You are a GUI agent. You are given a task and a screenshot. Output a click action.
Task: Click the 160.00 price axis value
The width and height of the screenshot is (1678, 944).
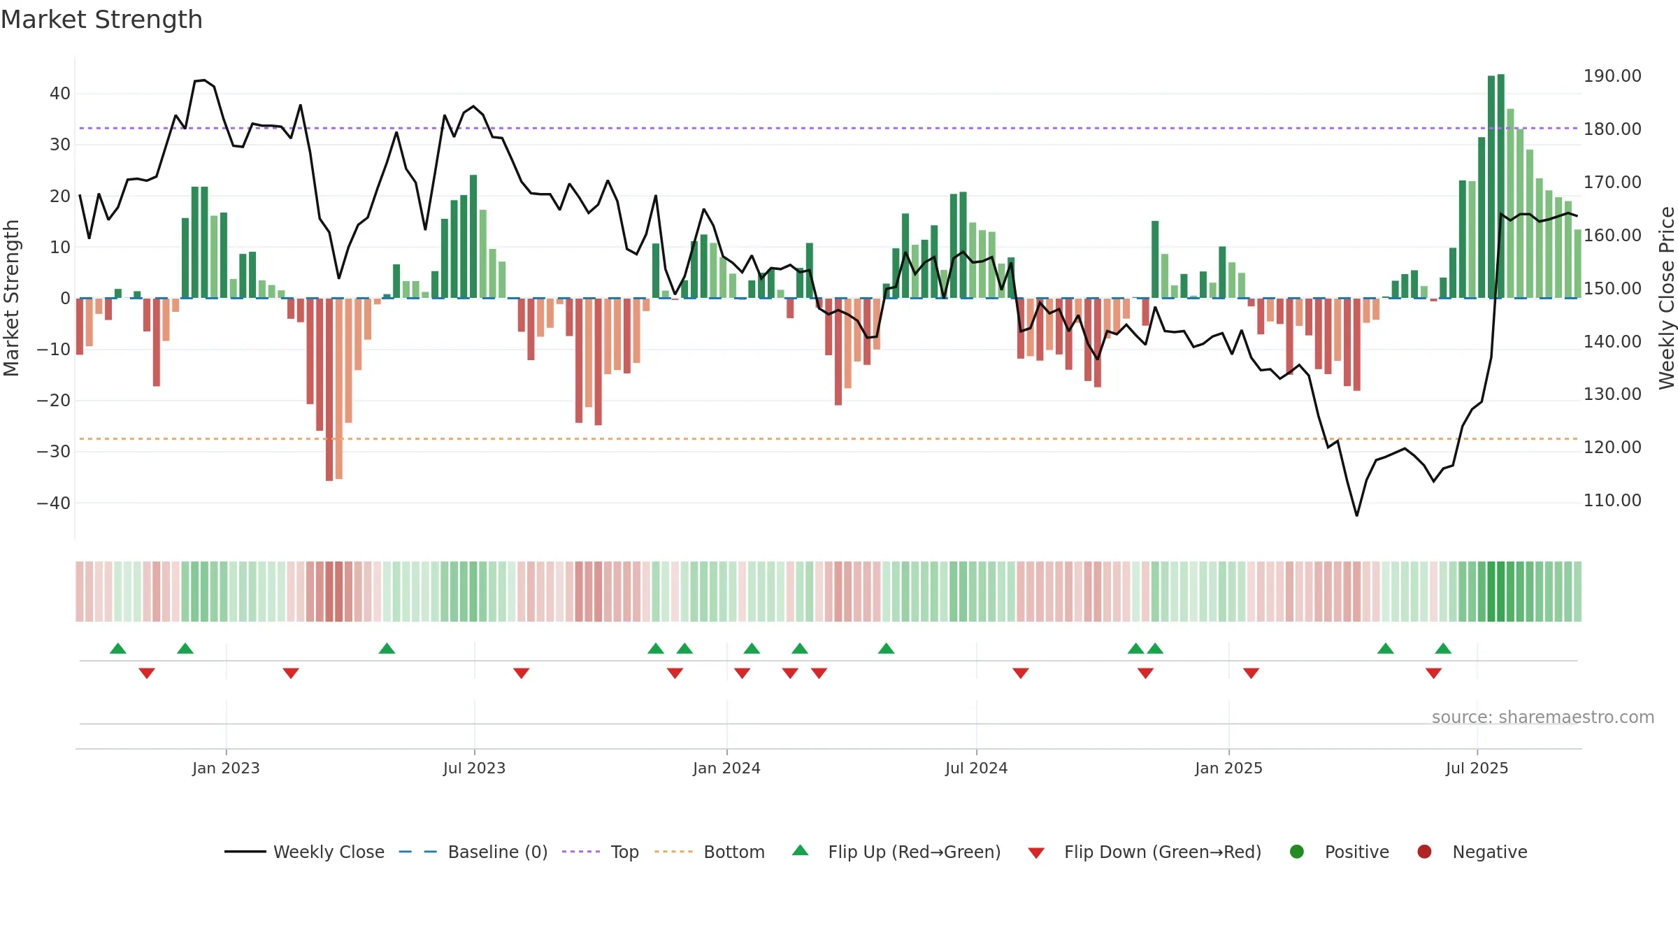pos(1612,236)
